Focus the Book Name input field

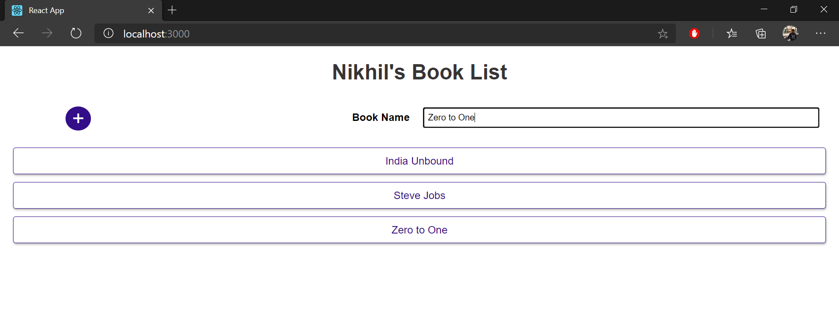[x=621, y=117]
